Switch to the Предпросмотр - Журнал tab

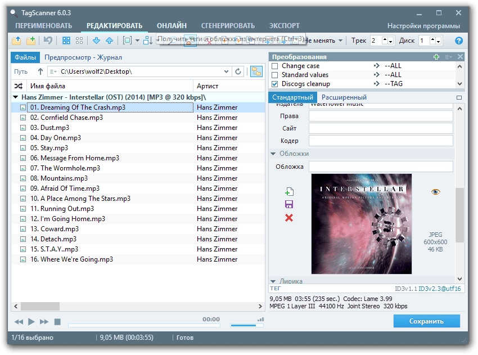pyautogui.click(x=83, y=57)
